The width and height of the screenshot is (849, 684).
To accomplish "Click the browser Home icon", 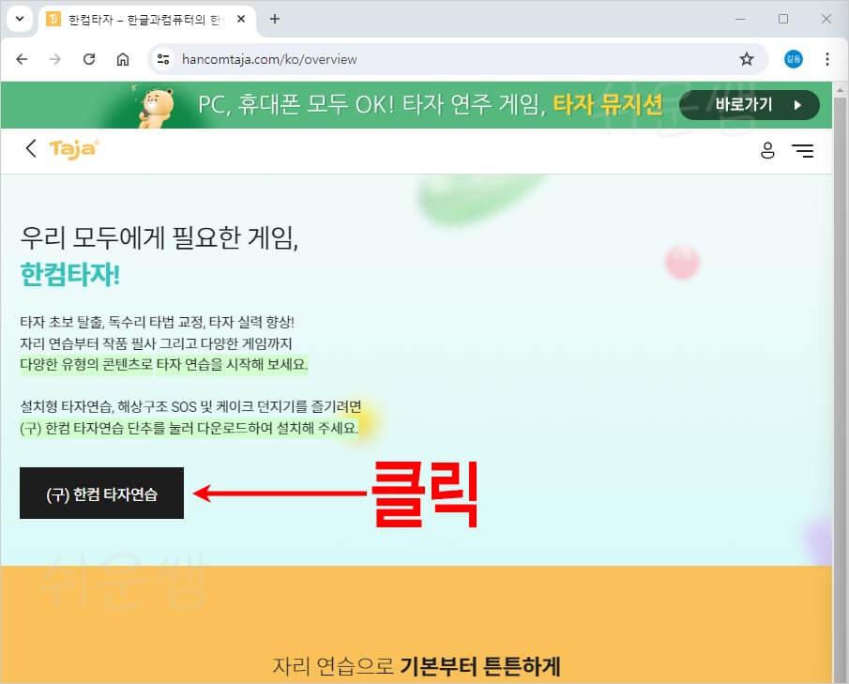I will pos(123,58).
